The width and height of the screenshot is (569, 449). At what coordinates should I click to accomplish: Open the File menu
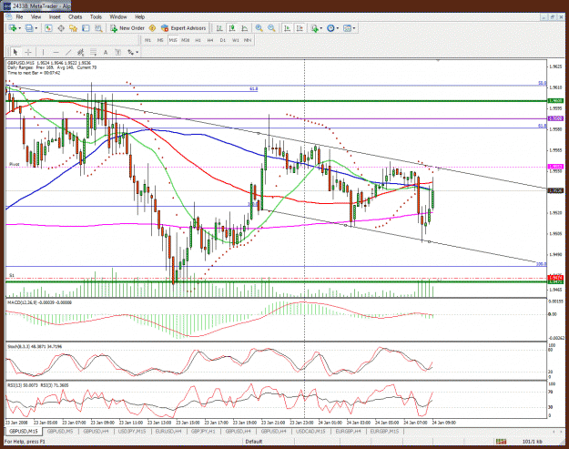pyautogui.click(x=19, y=16)
